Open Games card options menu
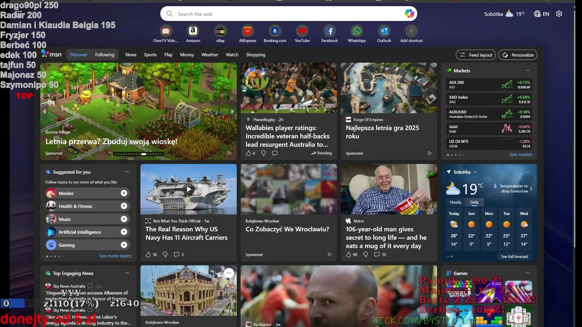This screenshot has width=582, height=327. pos(527,273)
